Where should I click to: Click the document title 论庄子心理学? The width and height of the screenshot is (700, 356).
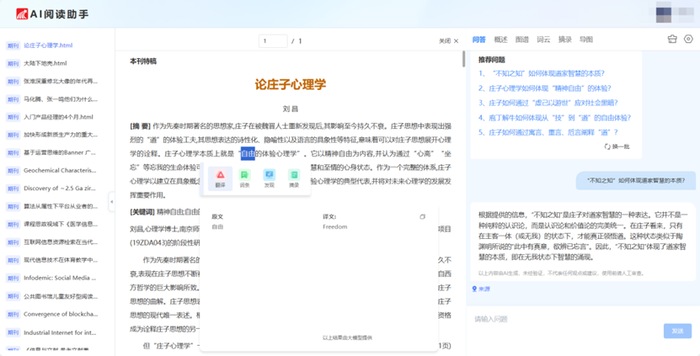pyautogui.click(x=290, y=84)
